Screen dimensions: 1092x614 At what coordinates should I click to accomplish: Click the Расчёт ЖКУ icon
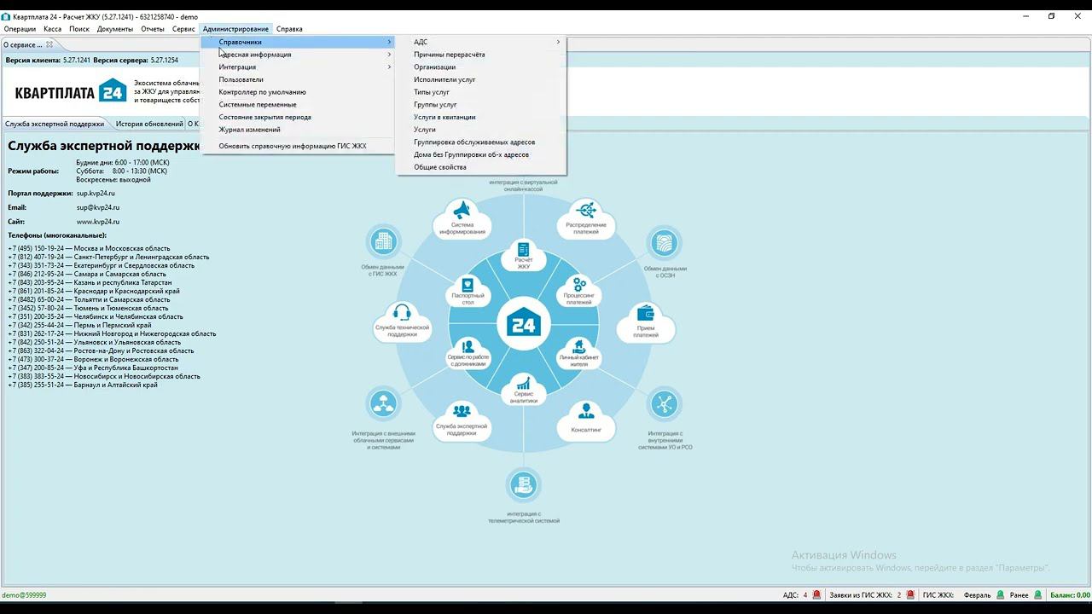[x=523, y=251]
